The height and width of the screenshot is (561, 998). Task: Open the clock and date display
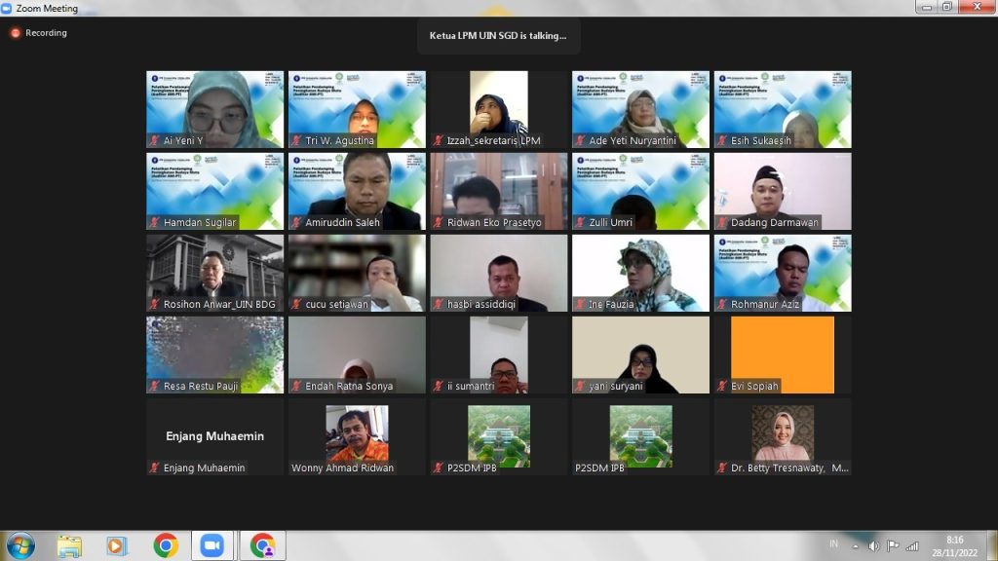coord(954,545)
